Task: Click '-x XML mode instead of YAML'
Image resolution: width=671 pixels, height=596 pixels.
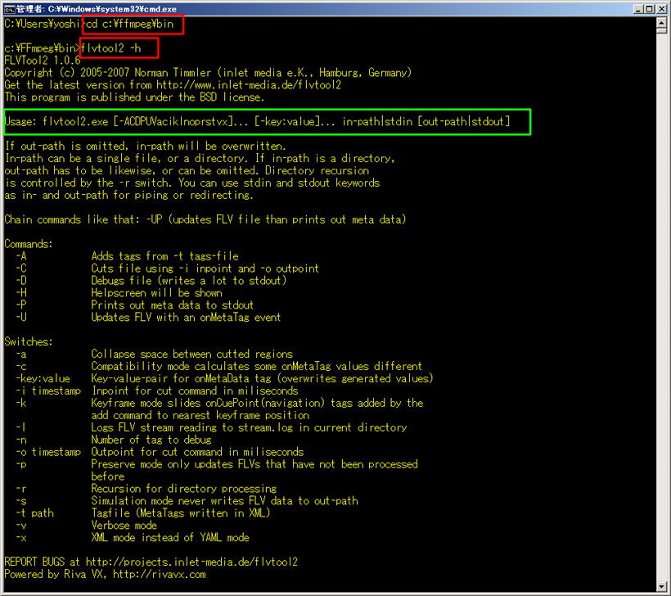Action: coord(133,537)
